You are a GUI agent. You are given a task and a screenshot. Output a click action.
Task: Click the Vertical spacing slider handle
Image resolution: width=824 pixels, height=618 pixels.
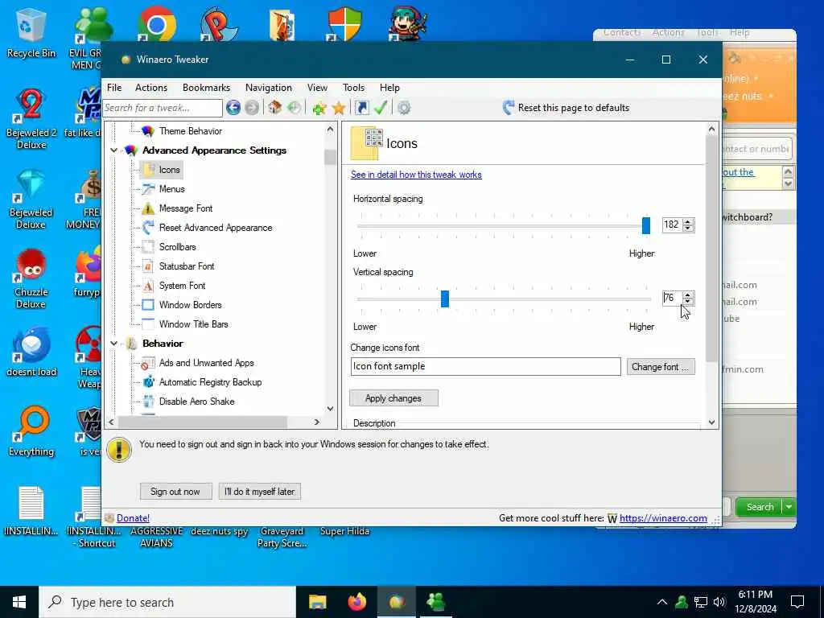pos(444,299)
